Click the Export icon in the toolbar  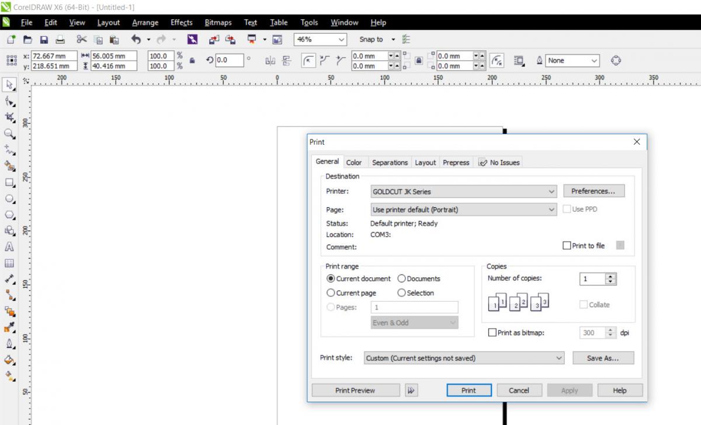click(x=230, y=40)
